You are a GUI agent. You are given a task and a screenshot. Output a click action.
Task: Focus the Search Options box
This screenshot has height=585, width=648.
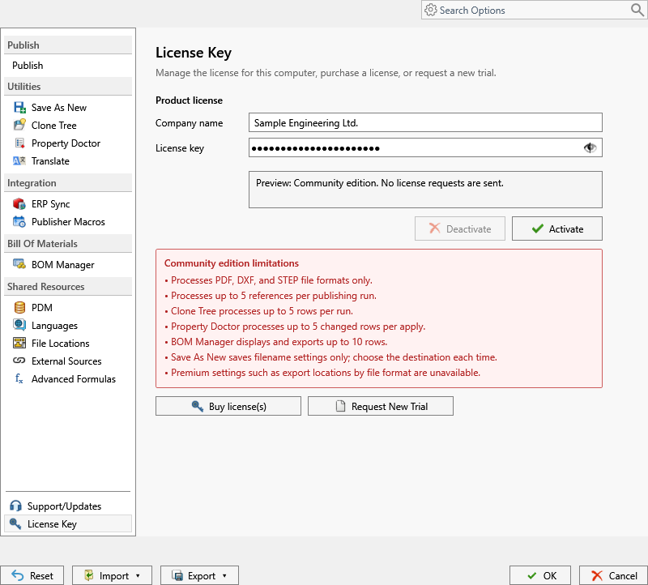[534, 10]
